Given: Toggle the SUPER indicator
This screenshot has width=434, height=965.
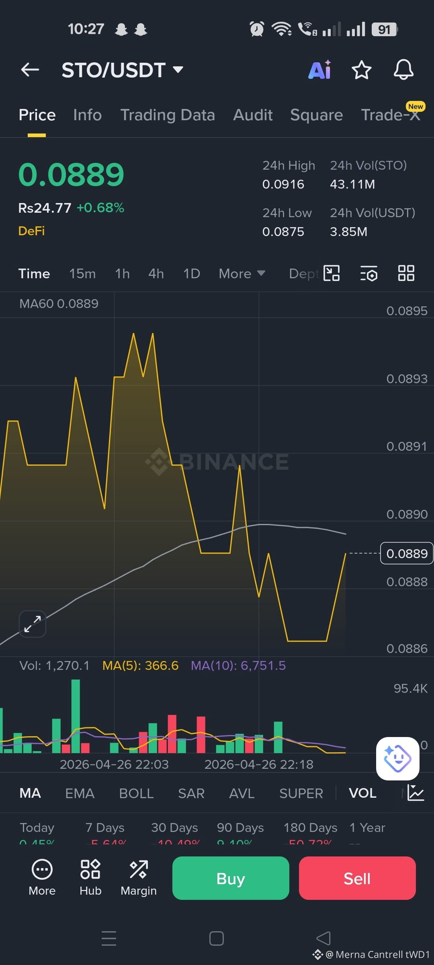Looking at the screenshot, I should click(301, 793).
